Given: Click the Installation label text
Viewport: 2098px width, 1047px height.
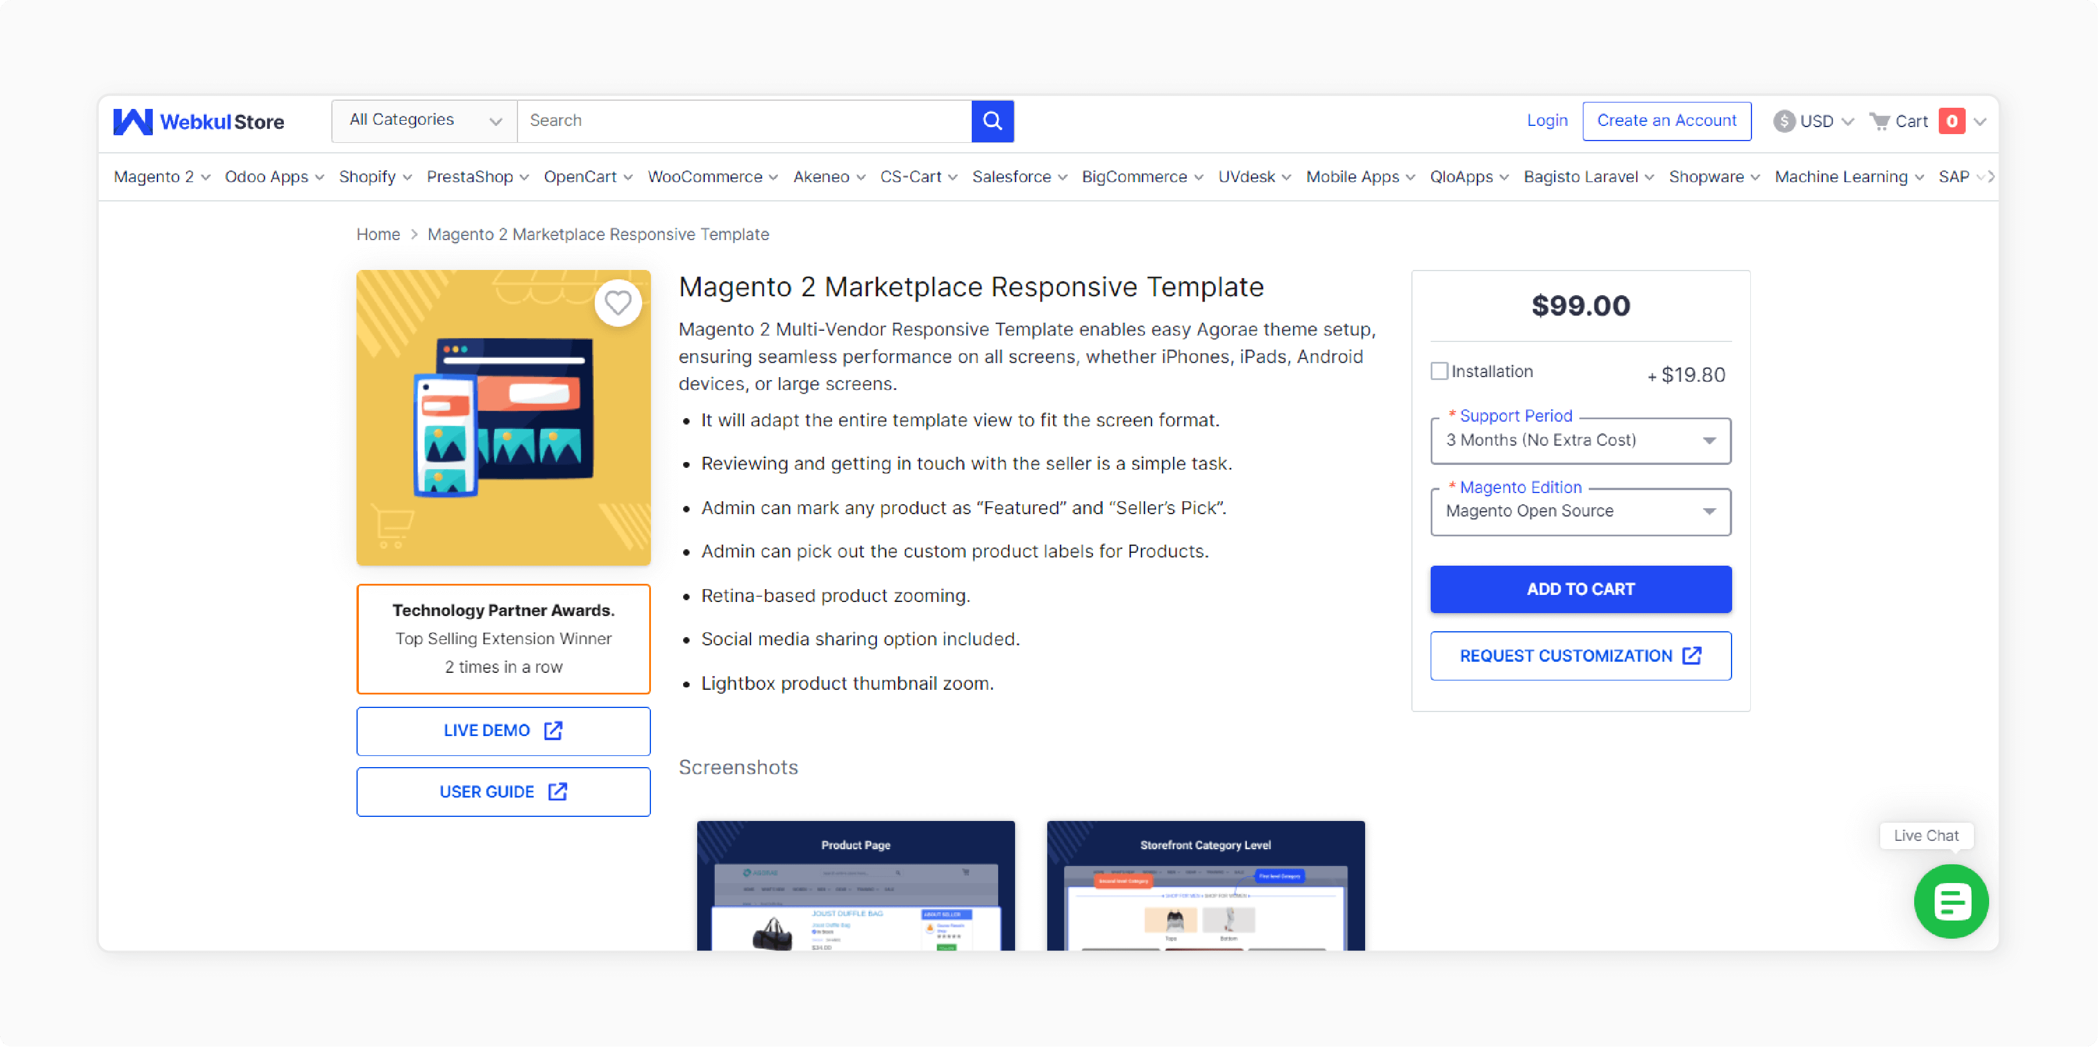Looking at the screenshot, I should 1491,371.
